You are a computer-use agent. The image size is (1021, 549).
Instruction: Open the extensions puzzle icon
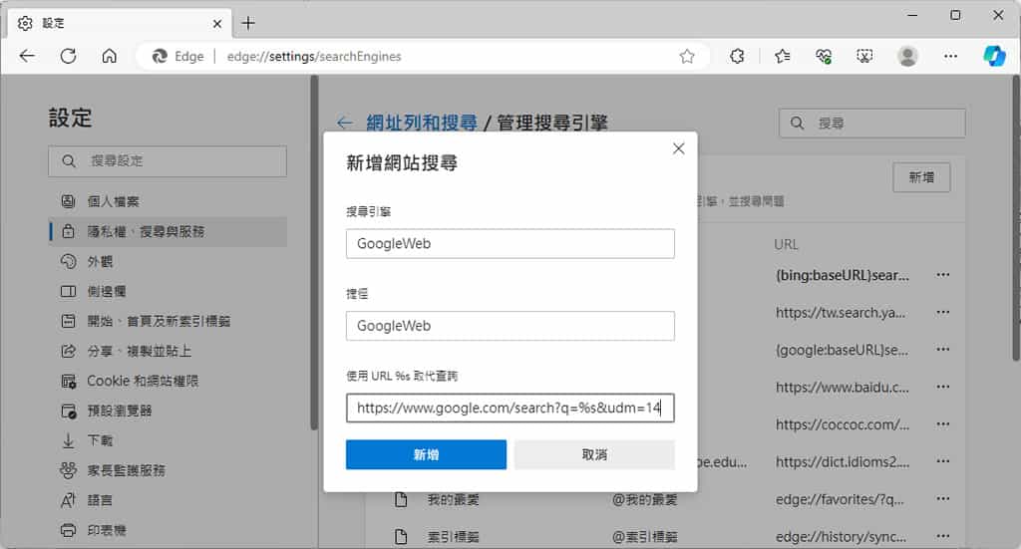point(737,57)
